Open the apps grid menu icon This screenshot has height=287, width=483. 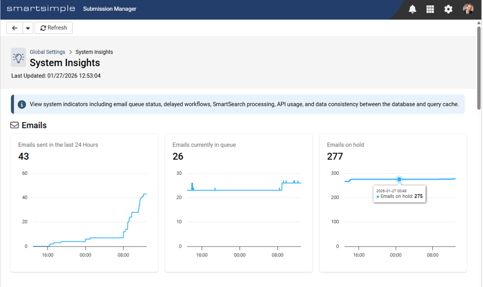pos(430,9)
